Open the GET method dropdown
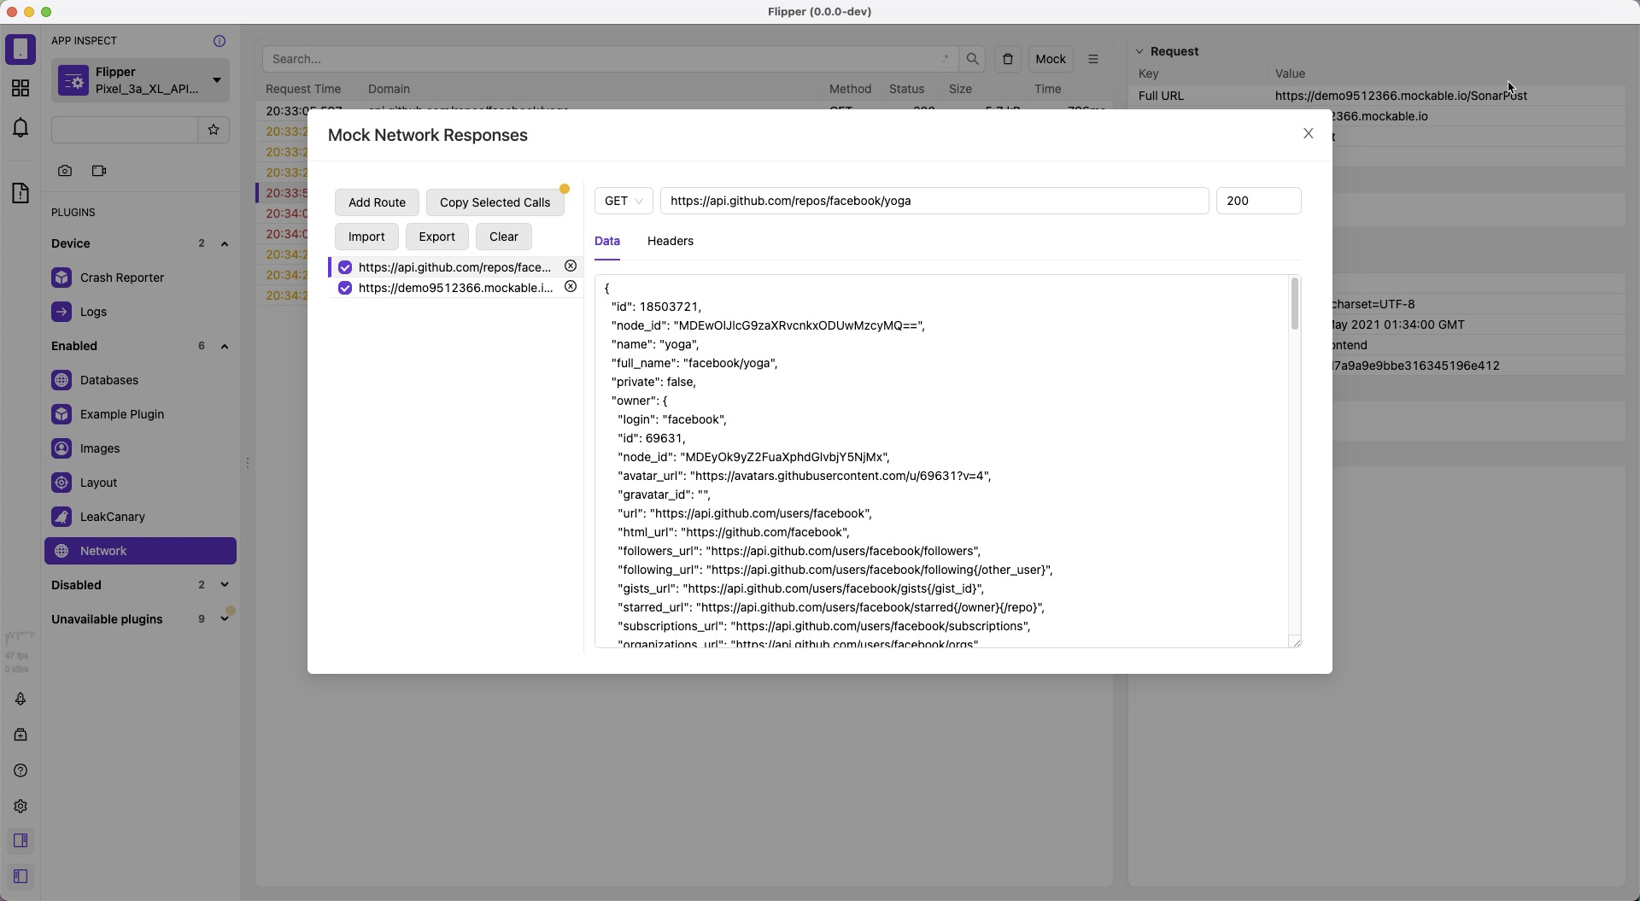 [624, 201]
